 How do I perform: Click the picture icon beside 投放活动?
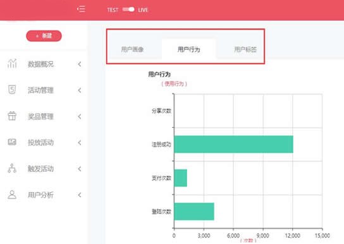pos(12,142)
